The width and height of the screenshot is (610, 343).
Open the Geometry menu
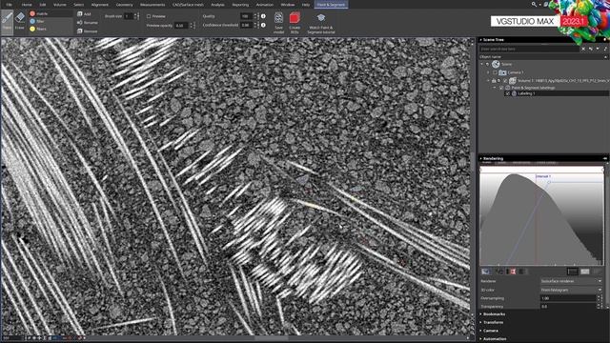coord(125,5)
